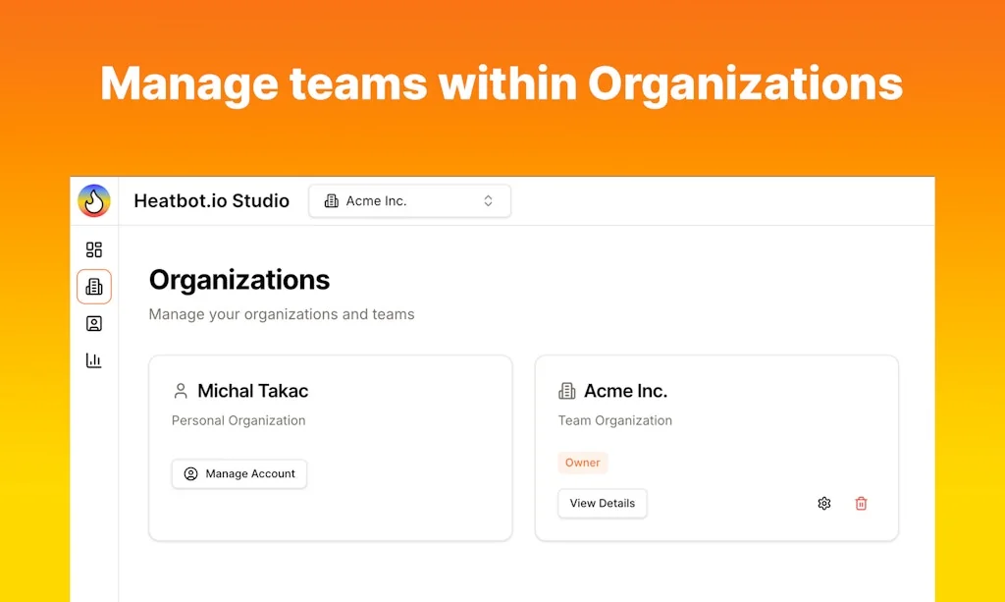Click the Heatbot flame logo

pos(94,200)
